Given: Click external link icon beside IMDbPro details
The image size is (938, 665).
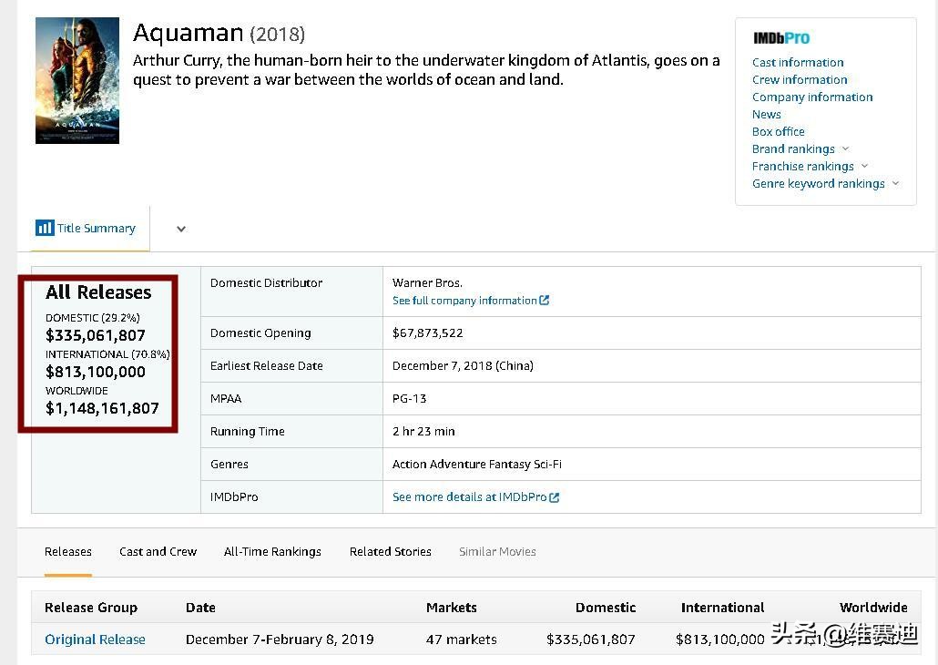Looking at the screenshot, I should click(555, 497).
